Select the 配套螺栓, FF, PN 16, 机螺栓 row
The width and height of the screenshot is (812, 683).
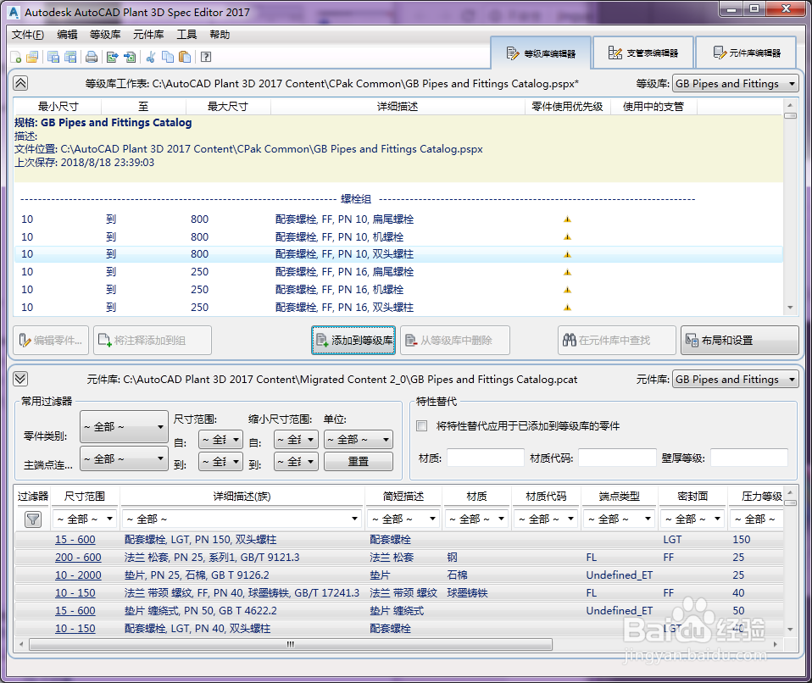pos(398,290)
